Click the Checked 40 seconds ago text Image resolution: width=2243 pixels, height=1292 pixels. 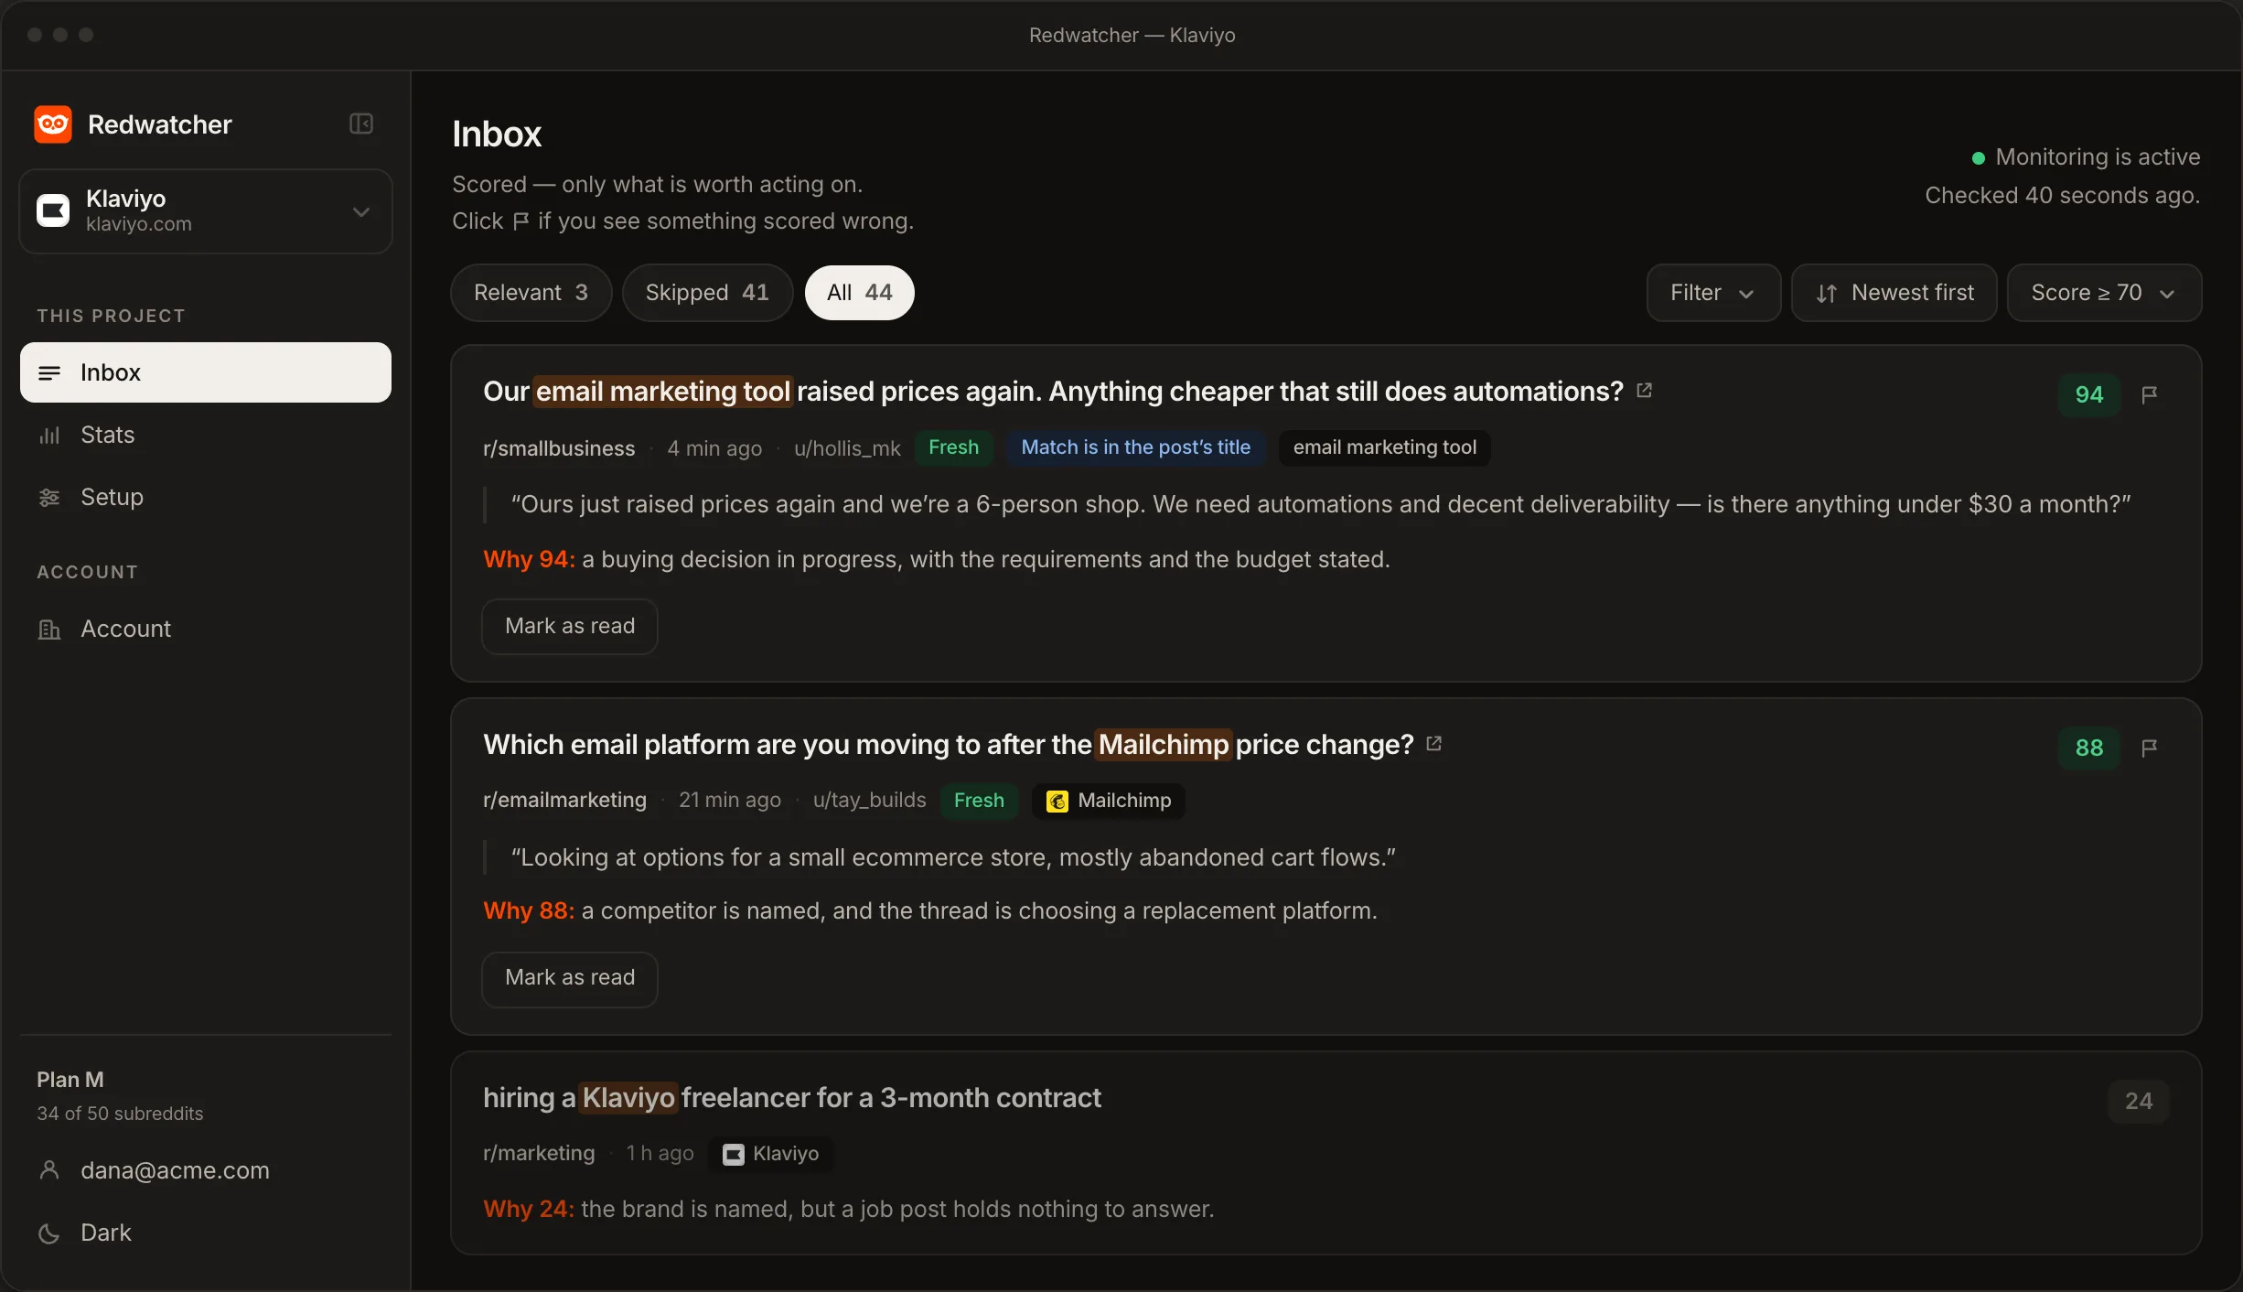(2063, 196)
